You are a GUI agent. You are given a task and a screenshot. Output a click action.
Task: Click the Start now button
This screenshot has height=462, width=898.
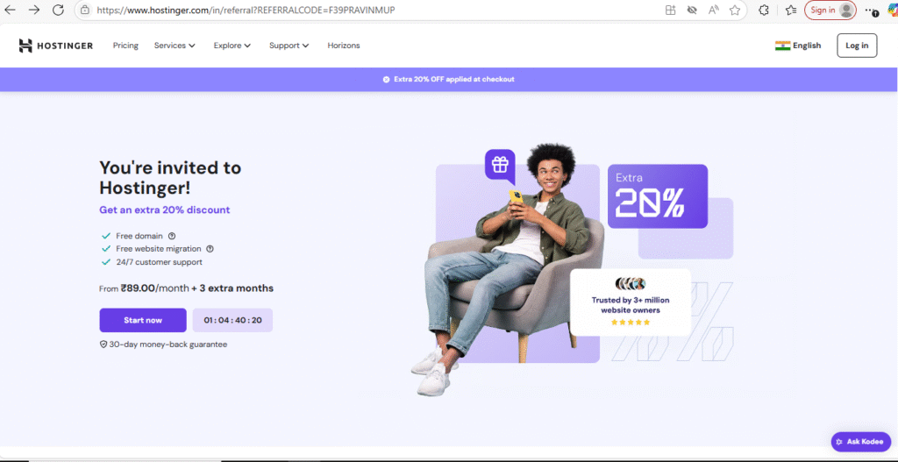coord(143,320)
